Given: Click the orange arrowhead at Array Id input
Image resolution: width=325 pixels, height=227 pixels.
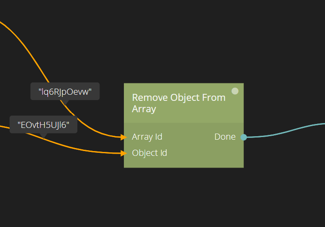Looking at the screenshot, I should point(123,137).
